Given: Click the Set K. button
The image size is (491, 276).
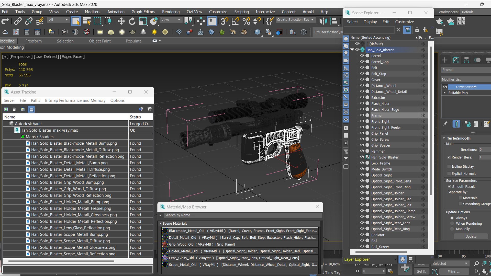Looking at the screenshot, I should pyautogui.click(x=421, y=272).
